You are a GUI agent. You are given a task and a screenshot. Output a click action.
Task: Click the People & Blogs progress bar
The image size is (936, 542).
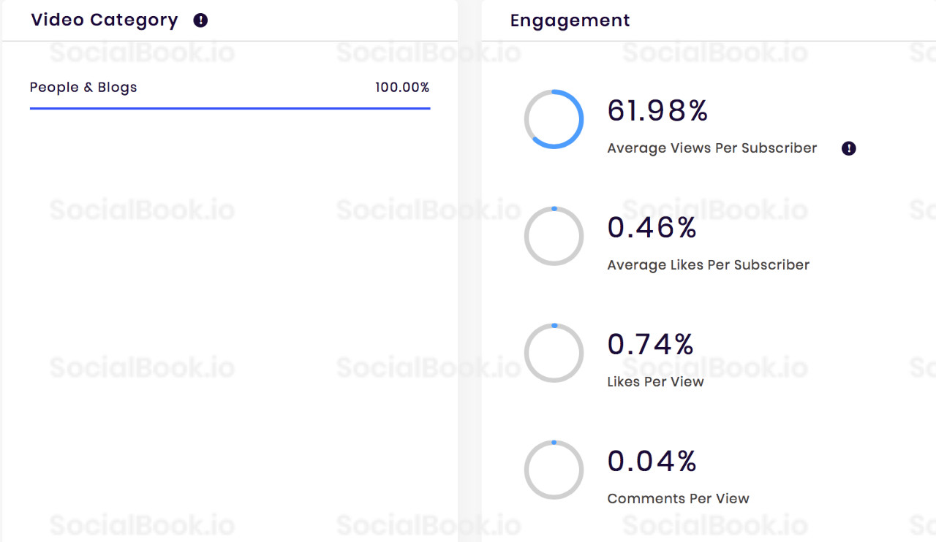point(230,107)
